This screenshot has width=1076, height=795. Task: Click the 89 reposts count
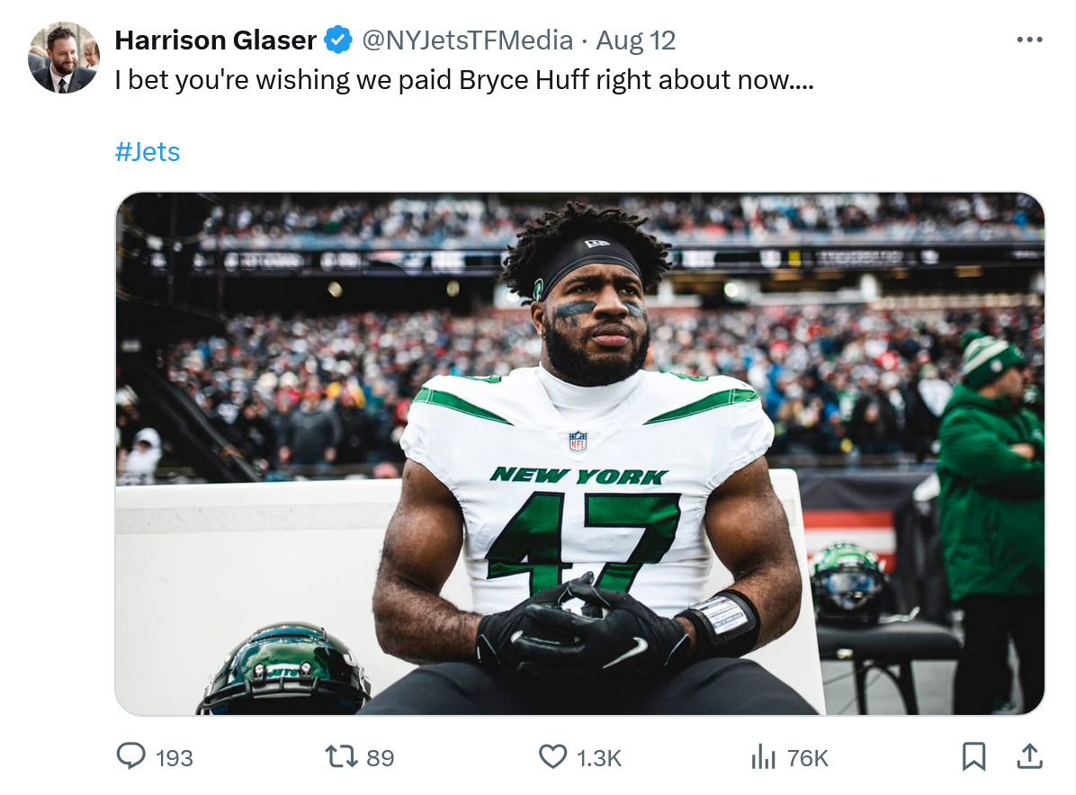(381, 758)
